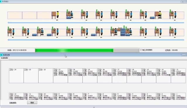Switch to the 车间布局 tab
This screenshot has height=108, width=187.
pos(4,58)
